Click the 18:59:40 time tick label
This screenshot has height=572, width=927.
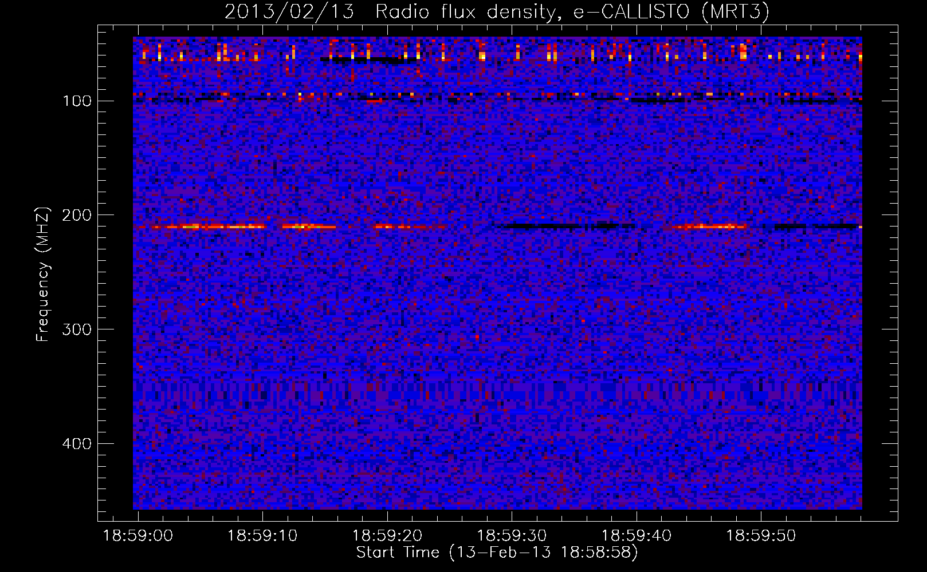click(x=637, y=536)
